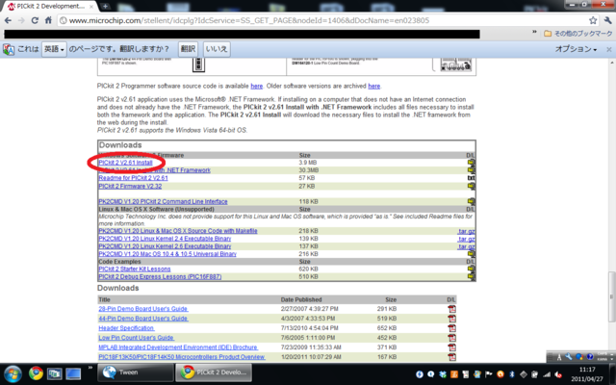Screen dimensions: 616x385
Task: Open the source code 'here' link
Action: coord(257,86)
